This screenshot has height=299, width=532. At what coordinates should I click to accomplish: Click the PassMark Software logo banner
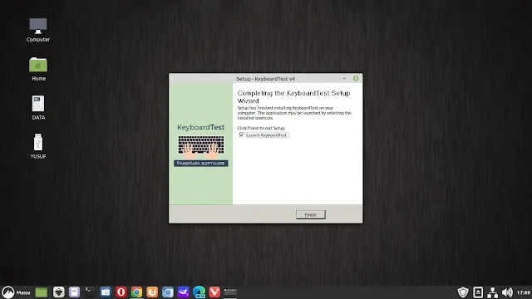201,164
